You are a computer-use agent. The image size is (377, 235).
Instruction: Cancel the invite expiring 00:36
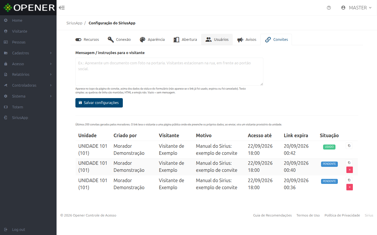(x=350, y=187)
